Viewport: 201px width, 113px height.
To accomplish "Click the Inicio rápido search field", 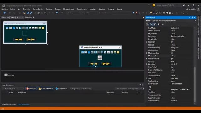I will coord(169,5).
